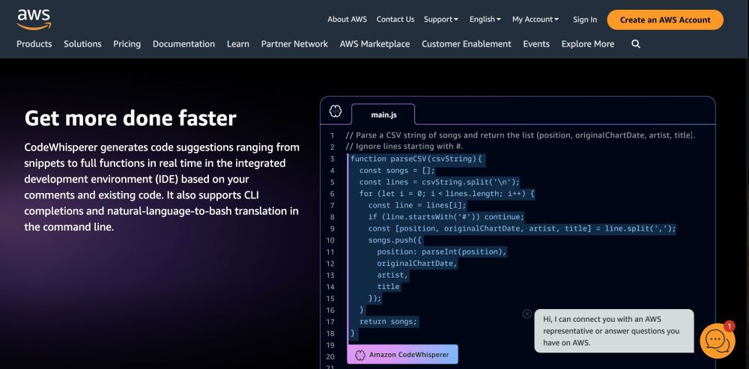Go to the Pricing page
The width and height of the screenshot is (749, 369).
127,44
